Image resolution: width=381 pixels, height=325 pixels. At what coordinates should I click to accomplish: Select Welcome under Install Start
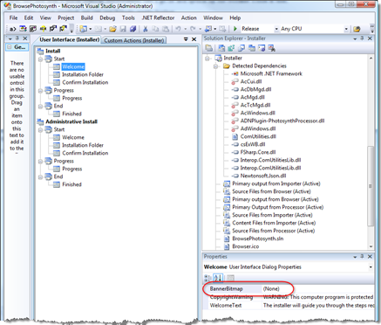coord(73,66)
